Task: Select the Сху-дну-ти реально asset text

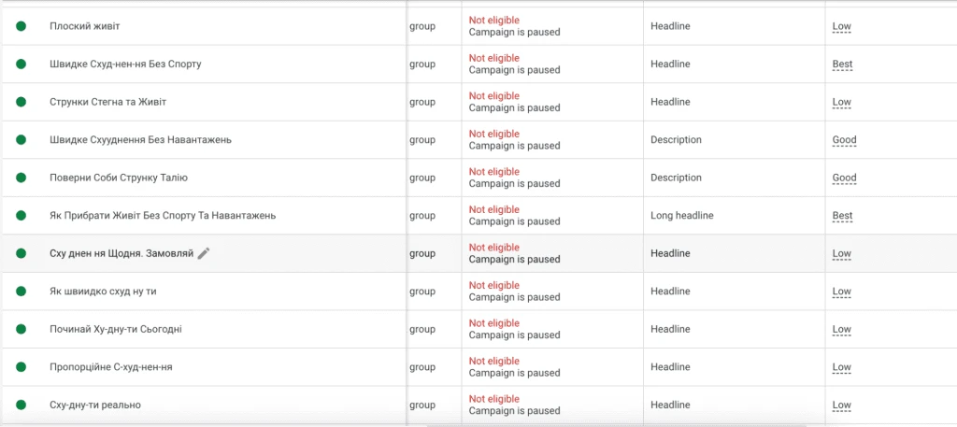Action: (95, 405)
